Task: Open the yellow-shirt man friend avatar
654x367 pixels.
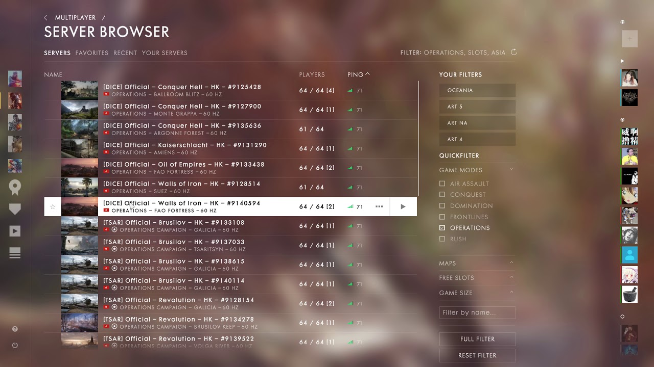Action: pyautogui.click(x=629, y=156)
